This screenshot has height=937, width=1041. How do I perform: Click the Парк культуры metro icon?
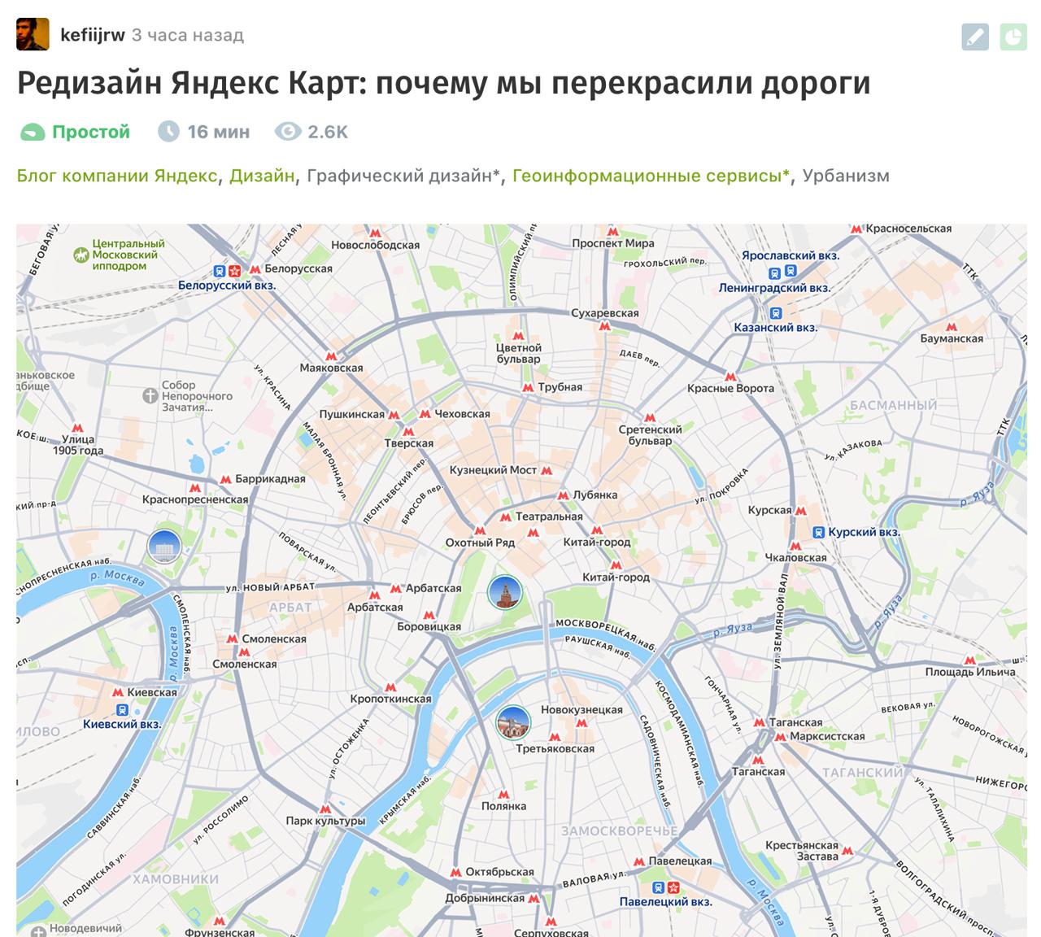(324, 808)
